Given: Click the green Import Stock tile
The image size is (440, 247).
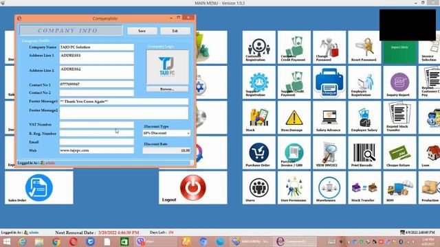Looking at the screenshot, I should tap(399, 52).
